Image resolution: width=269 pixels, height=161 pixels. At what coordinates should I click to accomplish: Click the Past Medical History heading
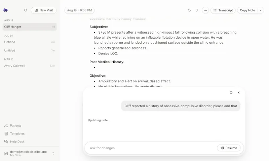coord(107,62)
